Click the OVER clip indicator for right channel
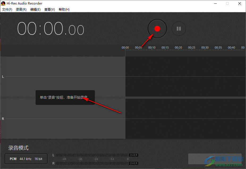 point(133,163)
